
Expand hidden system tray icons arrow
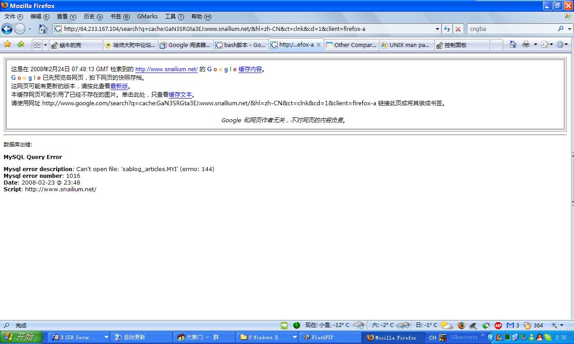[491, 338]
